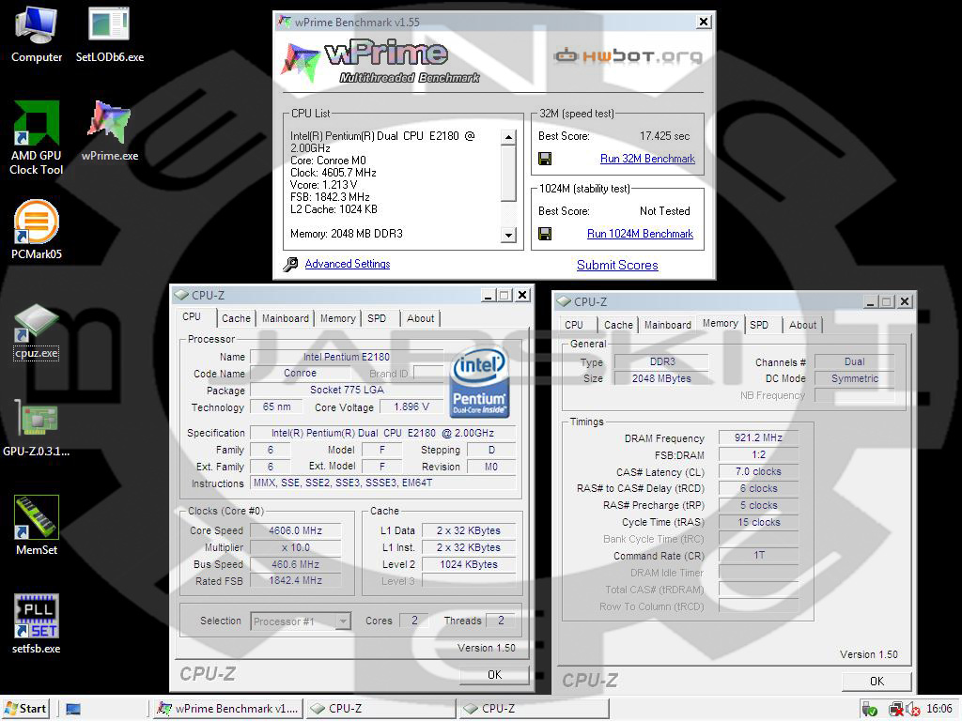Click the Rated FSB 1842.4 MHz value
The width and height of the screenshot is (962, 721).
tap(295, 580)
